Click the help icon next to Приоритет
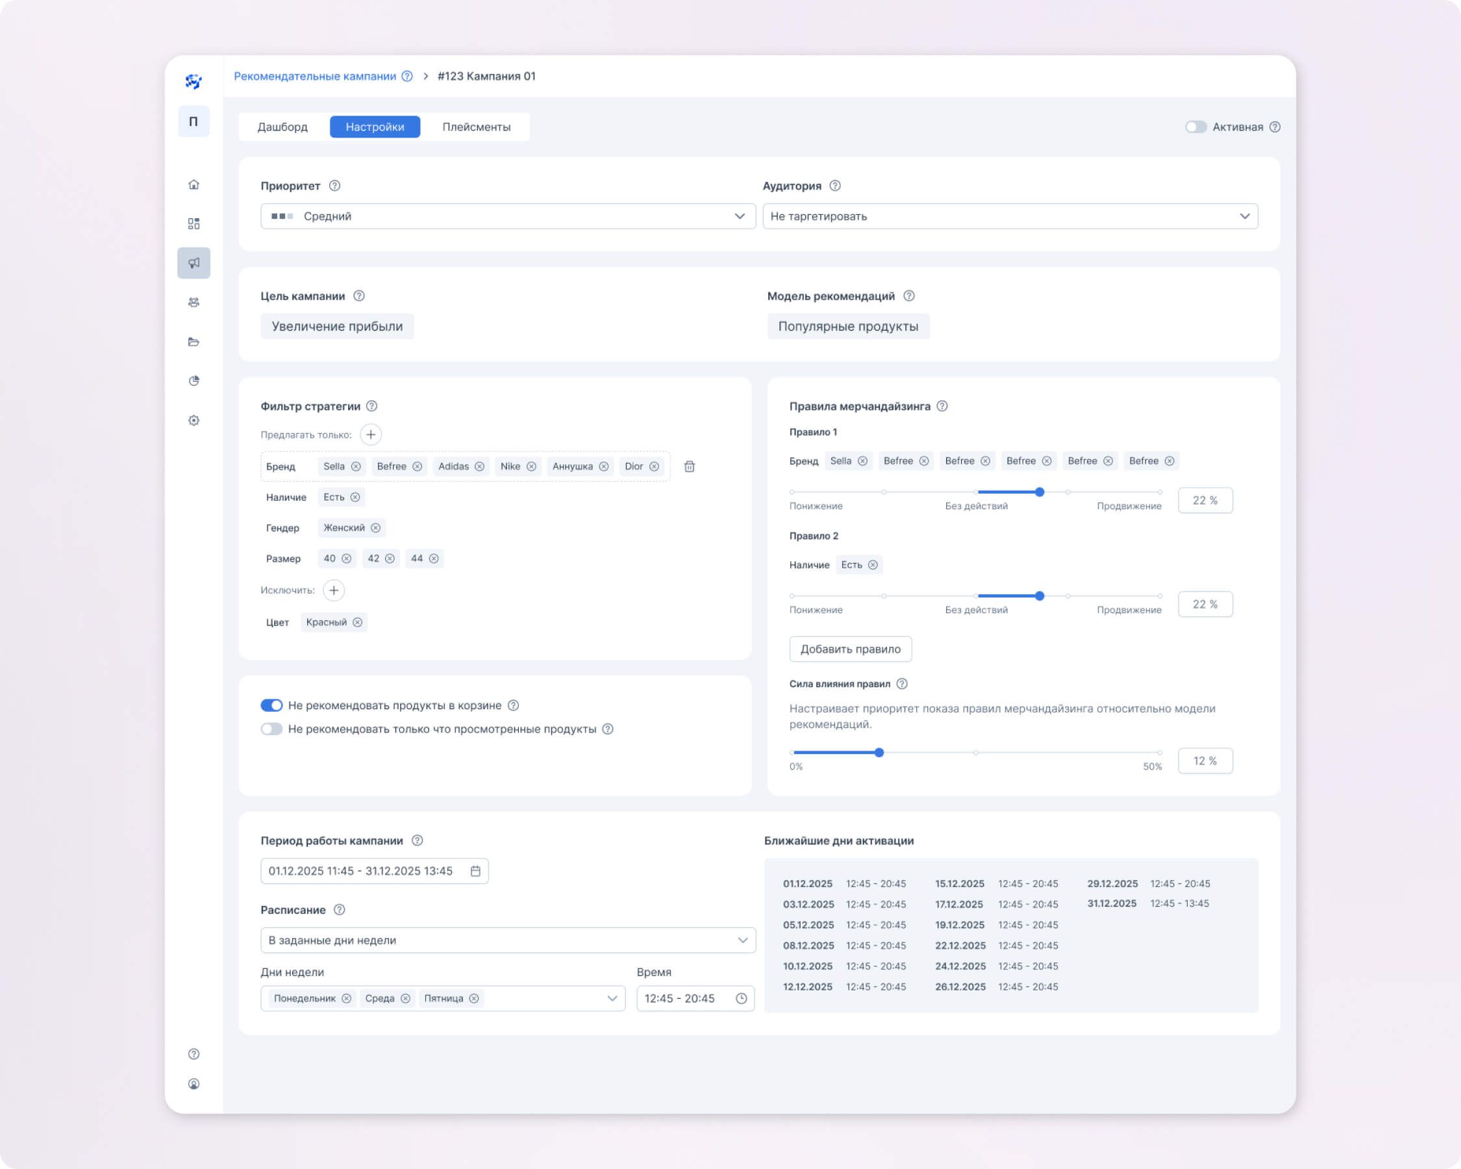This screenshot has width=1461, height=1169. [x=335, y=186]
